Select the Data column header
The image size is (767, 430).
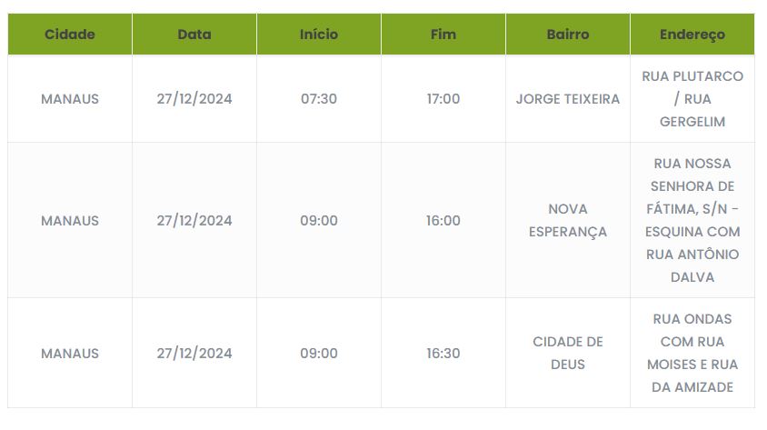click(194, 35)
